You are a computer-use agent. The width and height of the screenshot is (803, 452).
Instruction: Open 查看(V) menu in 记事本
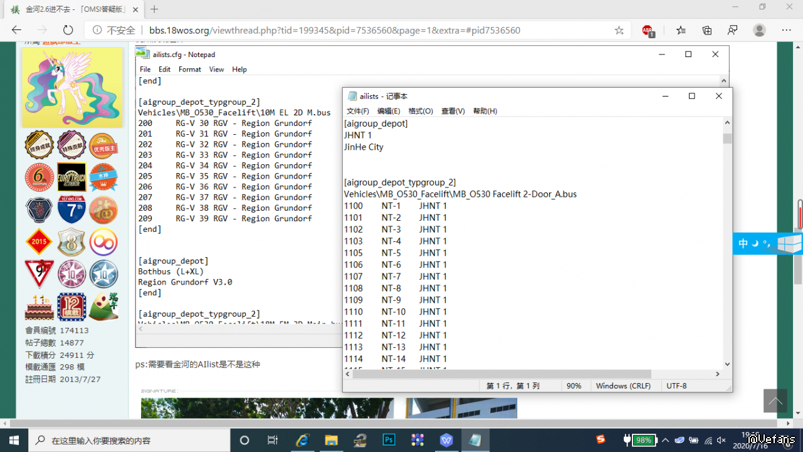(453, 111)
